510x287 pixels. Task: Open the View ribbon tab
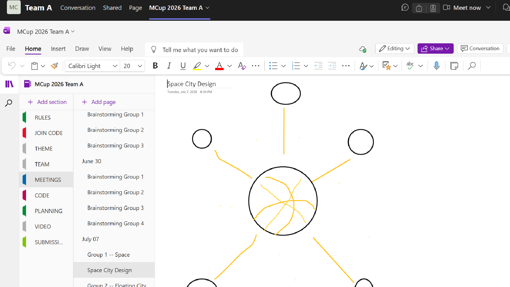point(105,49)
